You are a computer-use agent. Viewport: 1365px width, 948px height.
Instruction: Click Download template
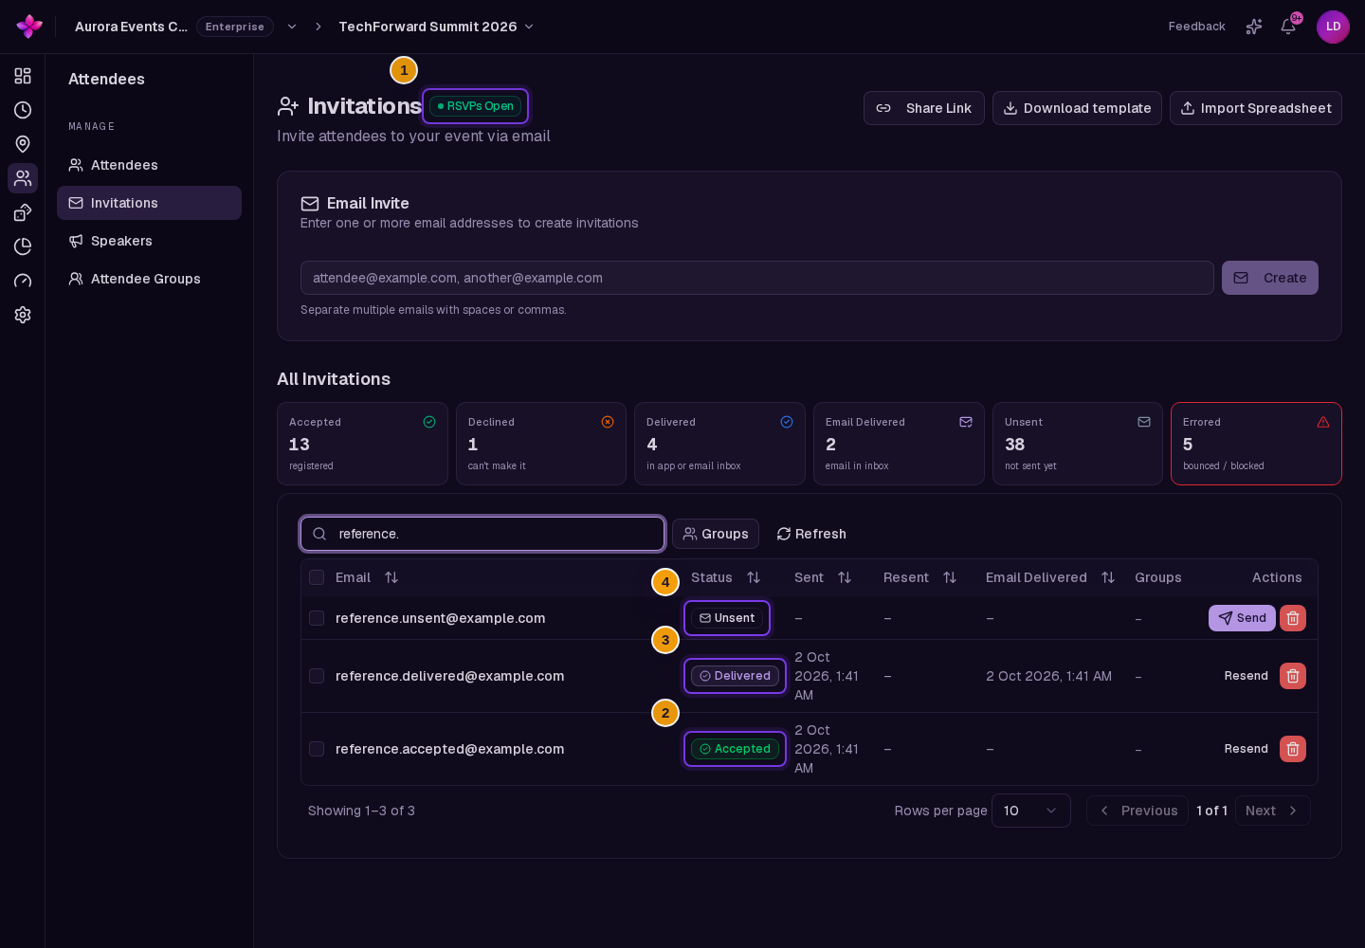pyautogui.click(x=1077, y=108)
